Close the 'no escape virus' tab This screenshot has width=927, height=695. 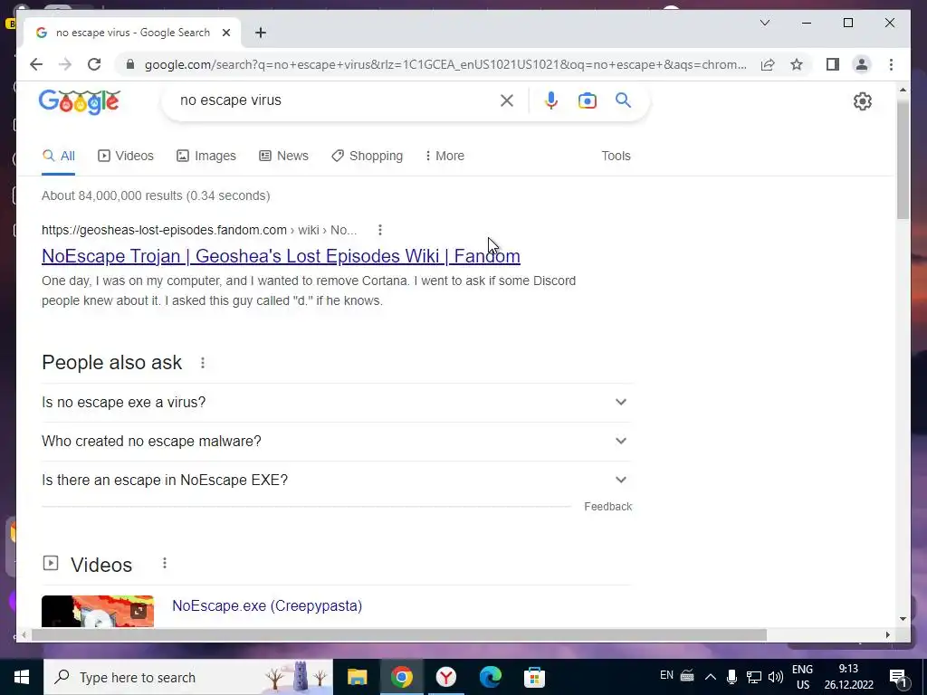[x=225, y=33]
